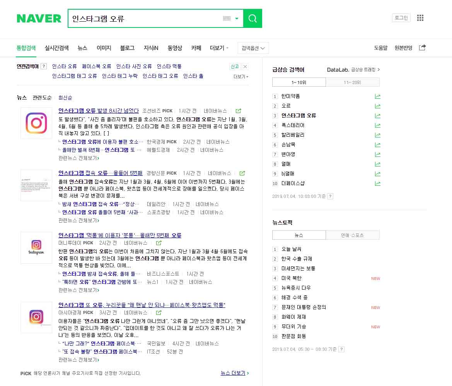
Task: Open the 연관검색어 help question icon
Action: [44, 66]
